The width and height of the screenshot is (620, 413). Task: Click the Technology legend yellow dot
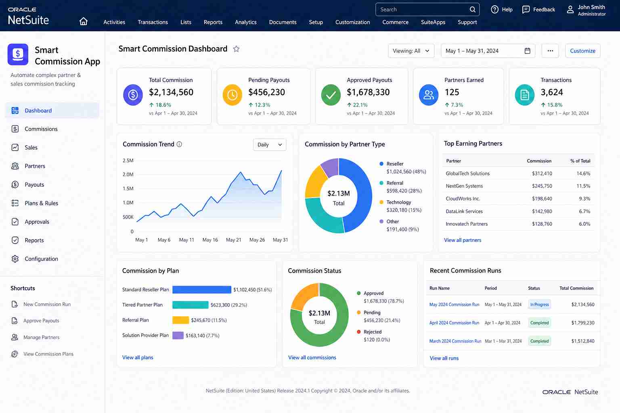click(x=381, y=202)
